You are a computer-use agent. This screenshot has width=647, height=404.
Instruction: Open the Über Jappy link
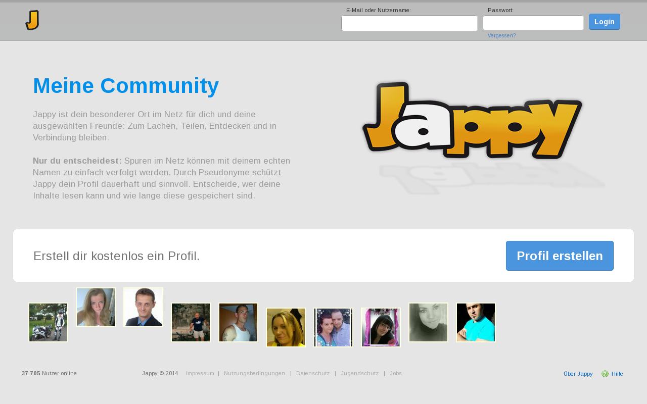click(x=578, y=374)
